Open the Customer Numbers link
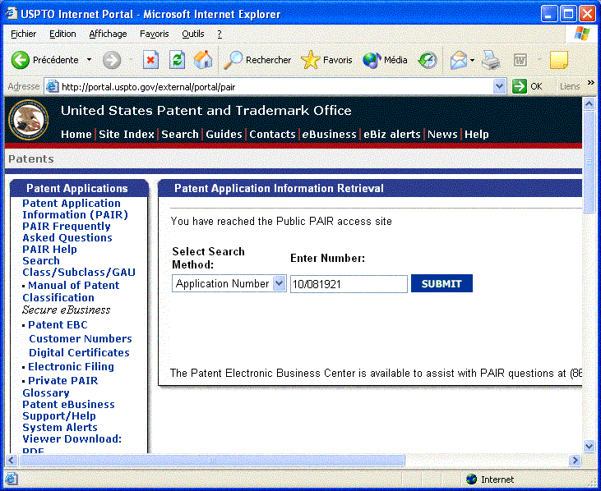The height and width of the screenshot is (491, 601). pos(80,338)
